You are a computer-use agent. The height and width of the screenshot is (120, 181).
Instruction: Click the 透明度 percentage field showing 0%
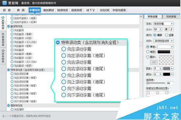click(x=170, y=83)
